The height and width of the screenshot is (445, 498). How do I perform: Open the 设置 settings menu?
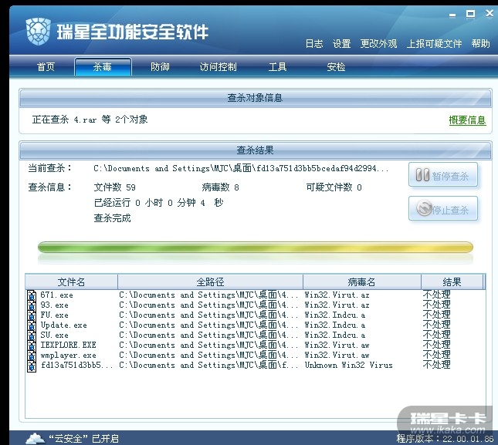point(342,43)
